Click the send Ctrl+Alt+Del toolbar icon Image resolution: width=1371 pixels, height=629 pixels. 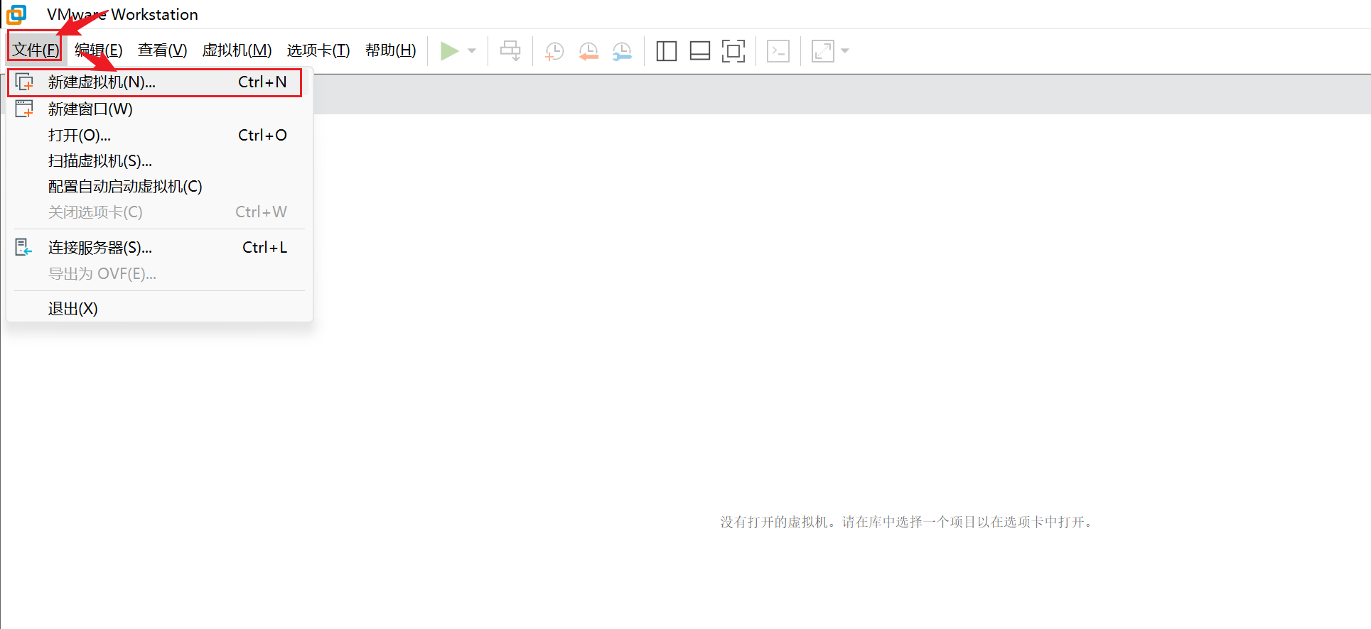tap(510, 50)
